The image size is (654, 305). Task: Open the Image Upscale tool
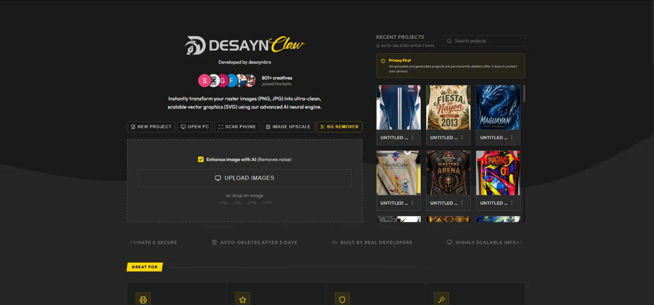coord(288,127)
